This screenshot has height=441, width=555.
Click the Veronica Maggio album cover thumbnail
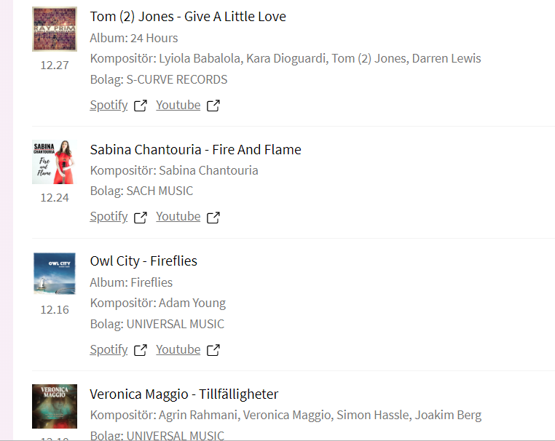(55, 407)
